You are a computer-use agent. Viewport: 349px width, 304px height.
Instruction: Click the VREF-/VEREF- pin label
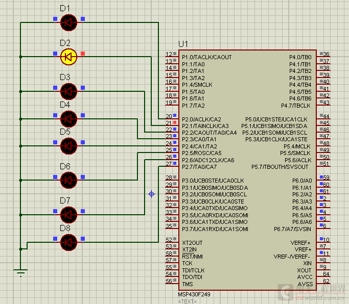(x=292, y=257)
